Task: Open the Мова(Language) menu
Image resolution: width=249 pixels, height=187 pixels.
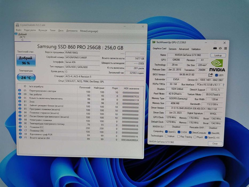Action: coord(89,31)
